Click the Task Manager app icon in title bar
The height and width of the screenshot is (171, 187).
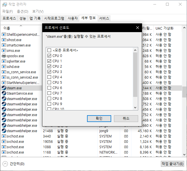(5, 5)
